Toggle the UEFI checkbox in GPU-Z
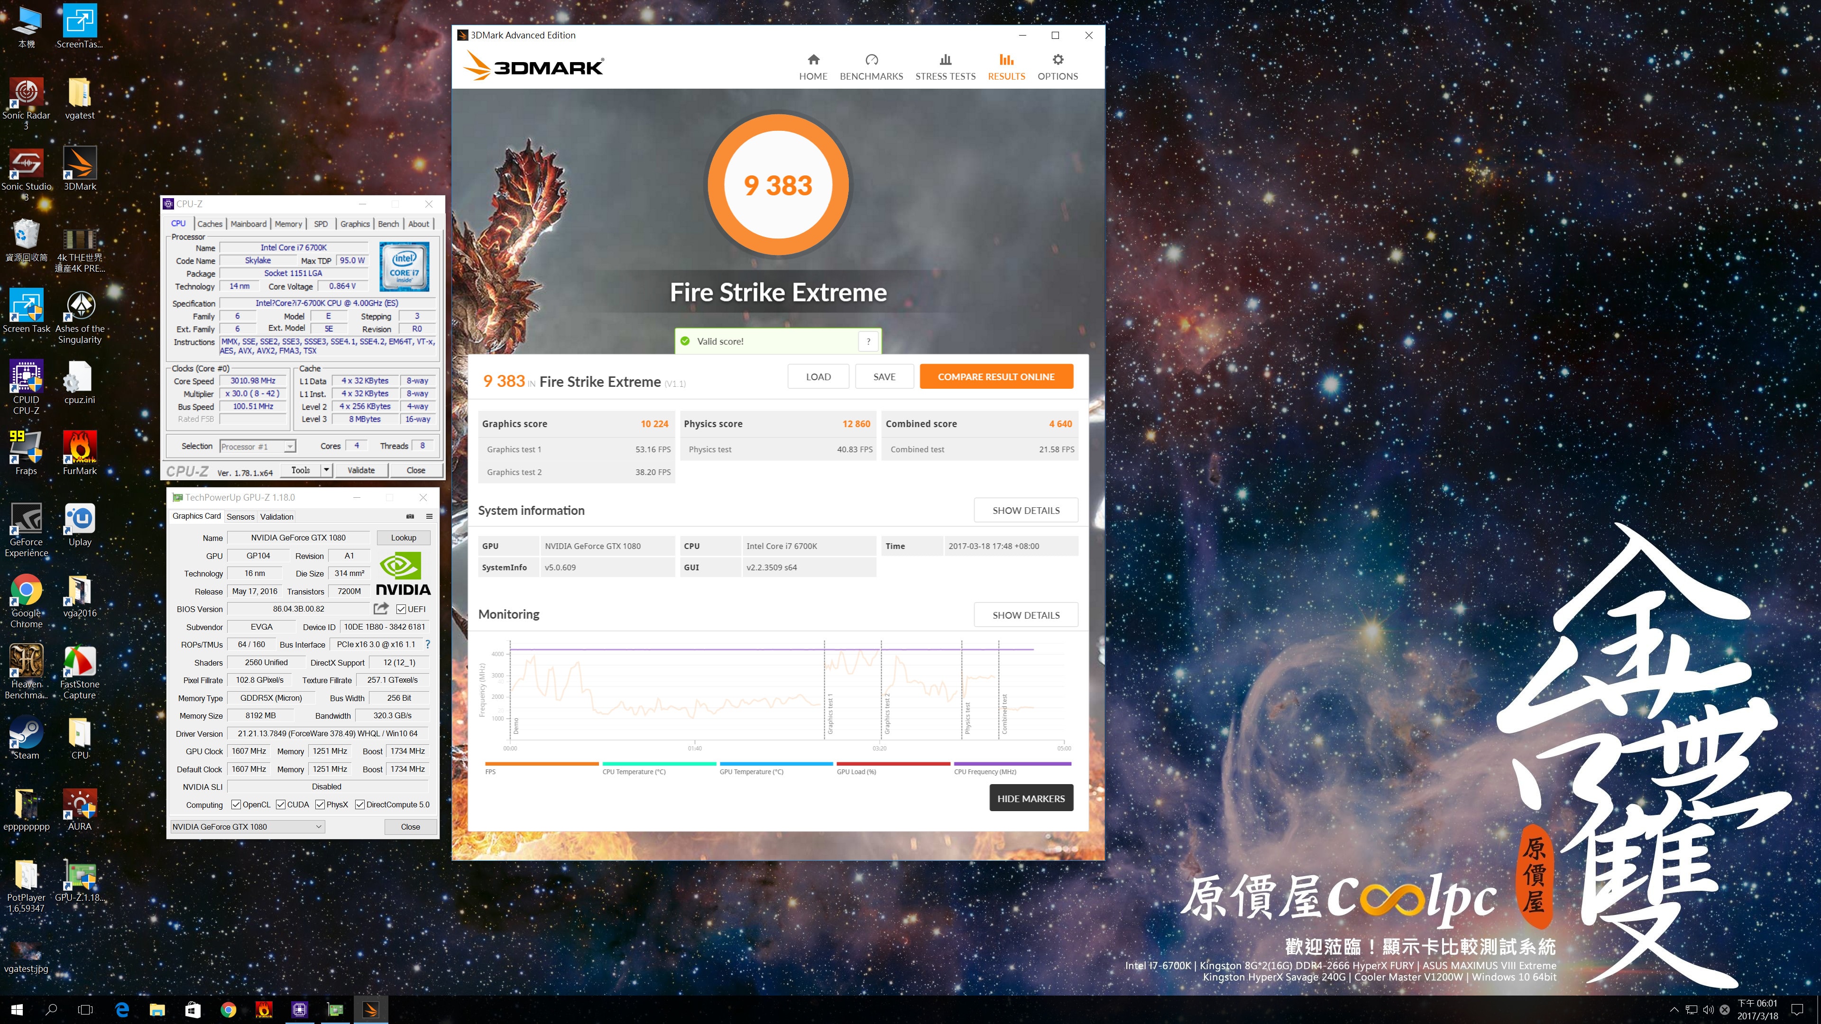Image resolution: width=1821 pixels, height=1024 pixels. click(402, 609)
